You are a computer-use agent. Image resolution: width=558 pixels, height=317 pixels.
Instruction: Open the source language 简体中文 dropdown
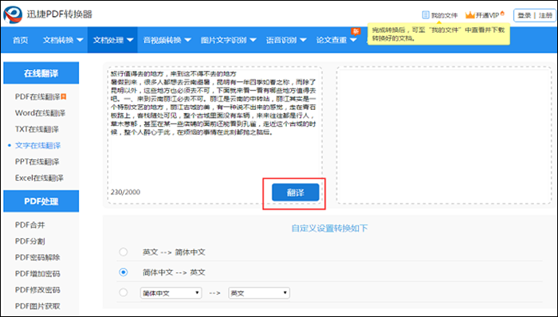click(171, 293)
